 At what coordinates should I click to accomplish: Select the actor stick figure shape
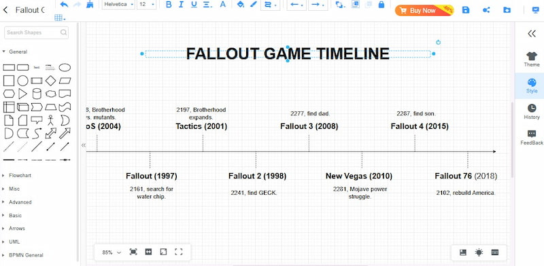pyautogui.click(x=50, y=120)
